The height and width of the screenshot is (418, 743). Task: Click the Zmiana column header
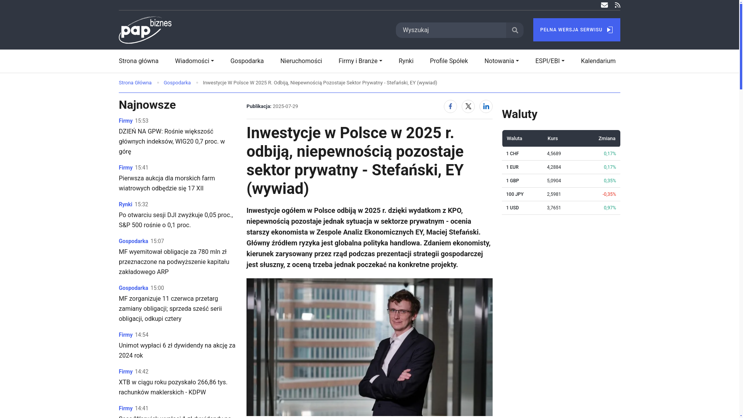[x=607, y=139]
